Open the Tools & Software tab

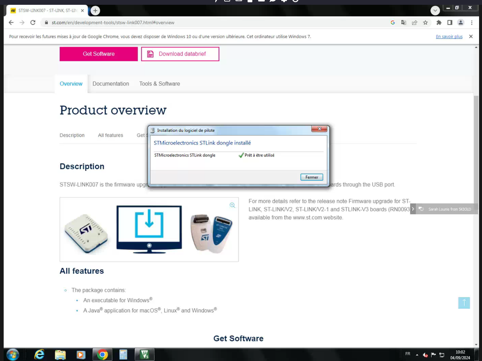[159, 83]
